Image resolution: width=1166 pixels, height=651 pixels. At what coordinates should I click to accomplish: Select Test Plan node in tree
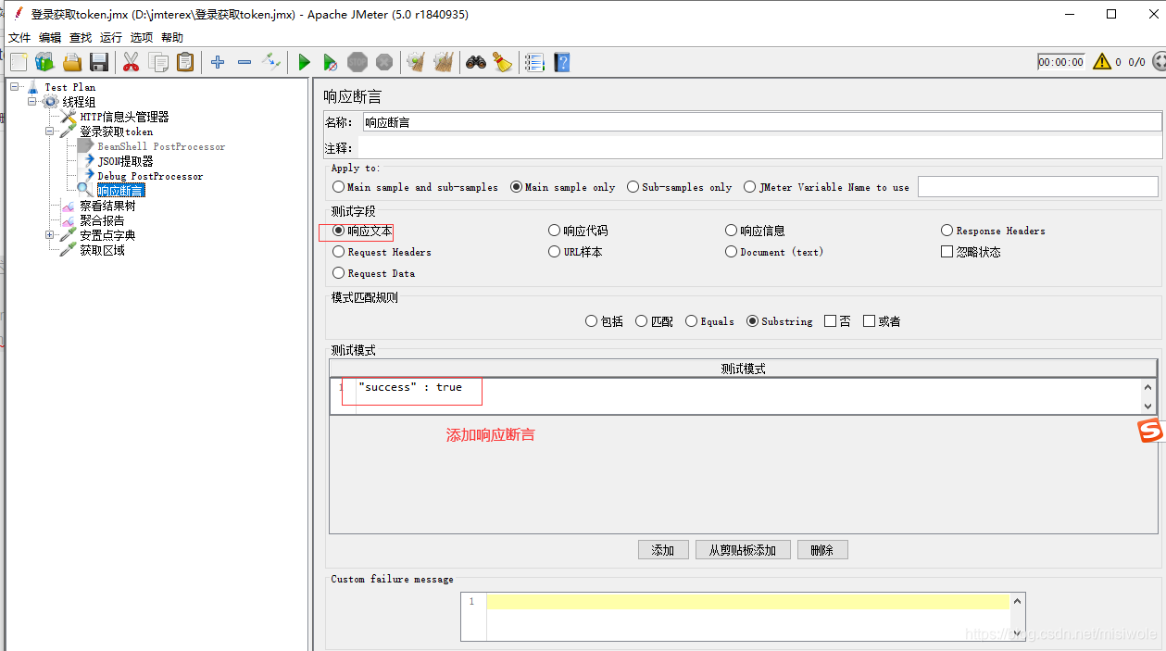70,87
